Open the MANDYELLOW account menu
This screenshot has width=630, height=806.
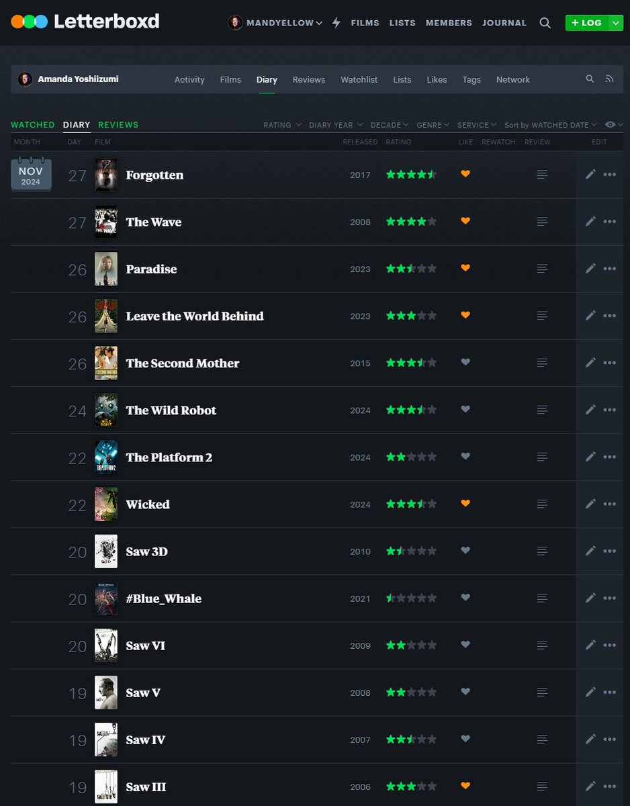[x=275, y=23]
